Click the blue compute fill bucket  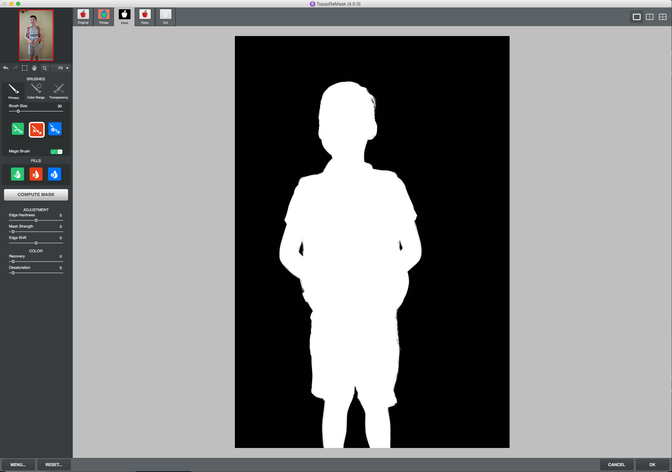click(55, 174)
